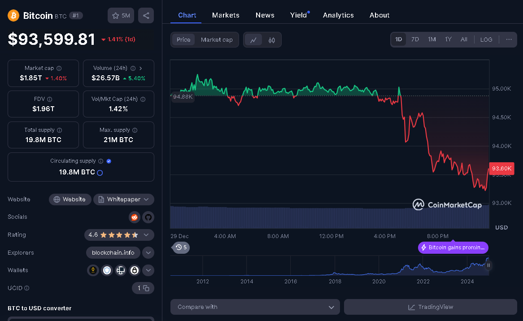Click the verified badge beside Circulating supply
This screenshot has height=321, width=523.
pos(109,161)
